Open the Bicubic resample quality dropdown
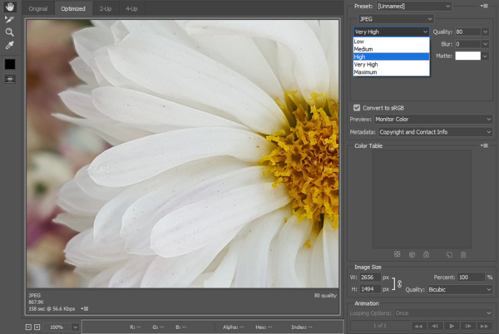 click(x=460, y=289)
